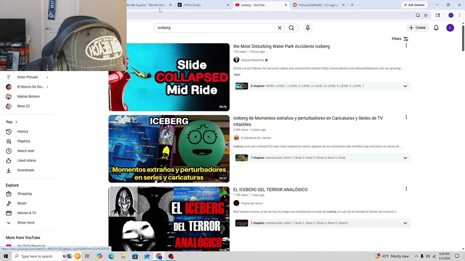Clear the iceberg search query

click(x=280, y=28)
